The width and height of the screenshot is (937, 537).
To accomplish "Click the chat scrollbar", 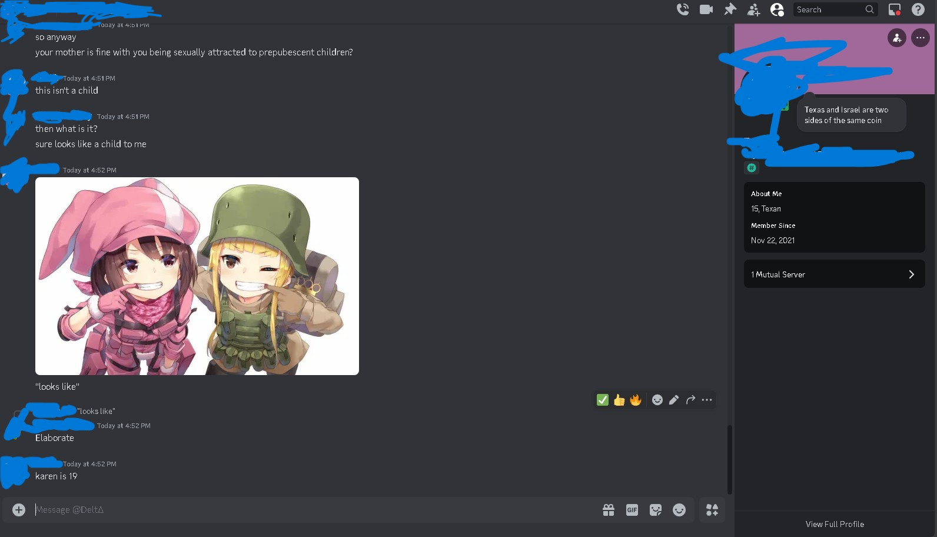I will pyautogui.click(x=730, y=460).
